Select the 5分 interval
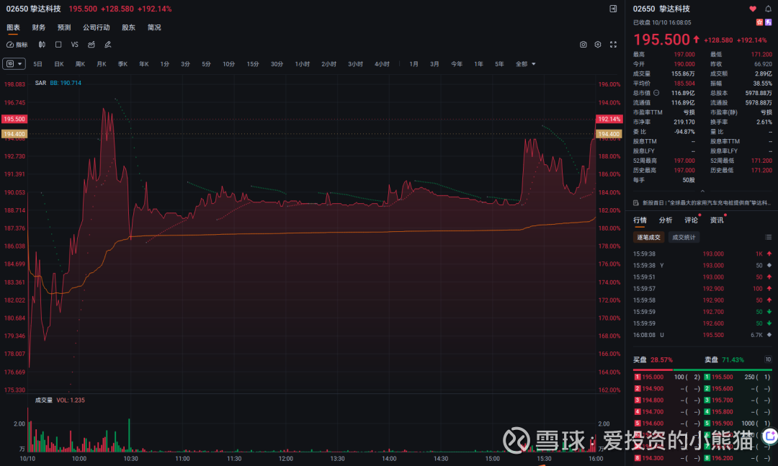Screen dimensions: 778x466 tap(207, 64)
